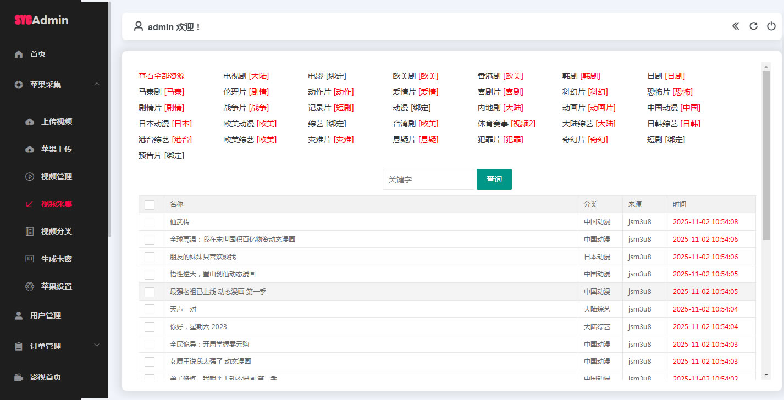Viewport: 784px width, 400px height.
Task: Click the power logout icon
Action: pyautogui.click(x=771, y=26)
